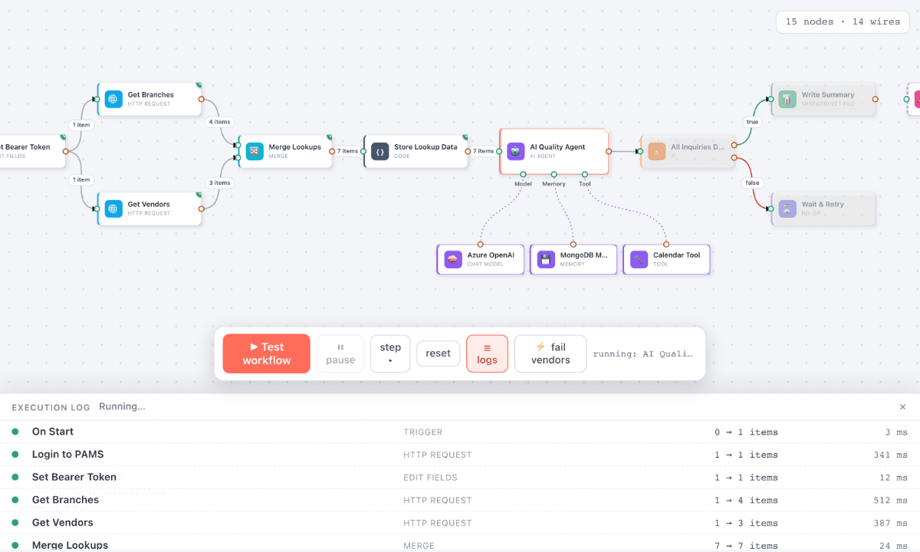Click the '3 items' wire label
This screenshot has width=920, height=552.
coord(219,182)
